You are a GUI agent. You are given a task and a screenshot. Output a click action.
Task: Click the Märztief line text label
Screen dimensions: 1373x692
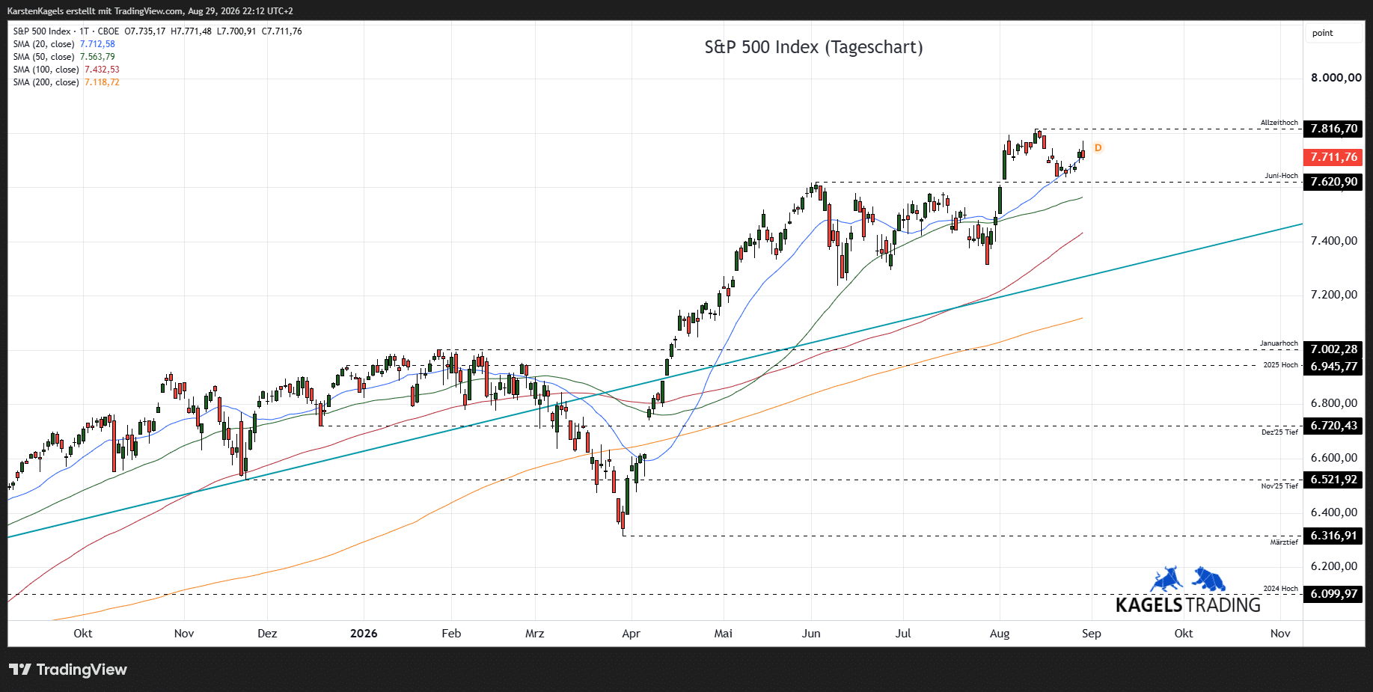[1284, 542]
